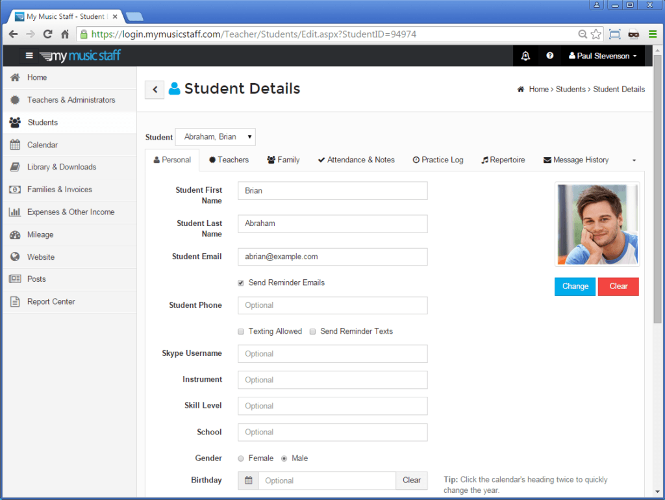
Task: Select the Female gender option
Action: click(240, 458)
